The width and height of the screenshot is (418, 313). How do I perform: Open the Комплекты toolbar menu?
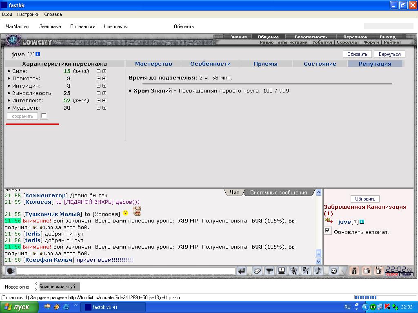tap(116, 26)
